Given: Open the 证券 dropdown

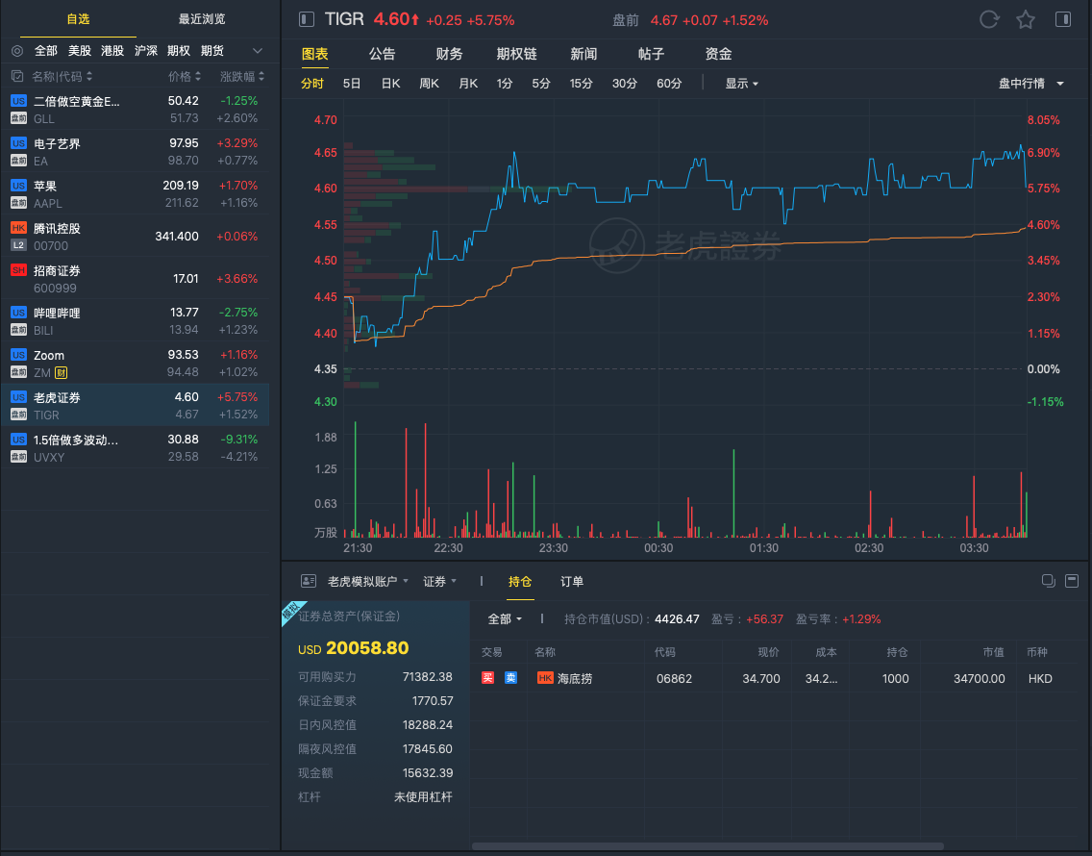Looking at the screenshot, I should point(440,581).
